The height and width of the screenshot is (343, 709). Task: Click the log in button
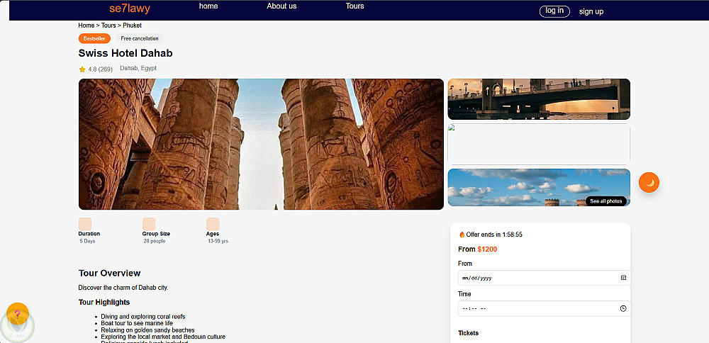coord(554,11)
